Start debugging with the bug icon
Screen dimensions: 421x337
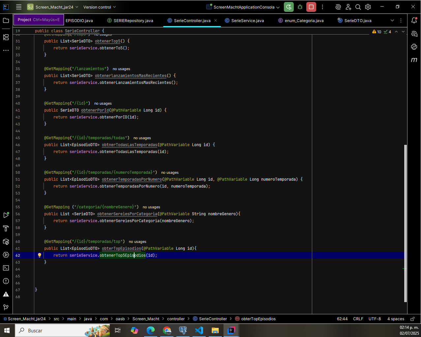pos(300,7)
